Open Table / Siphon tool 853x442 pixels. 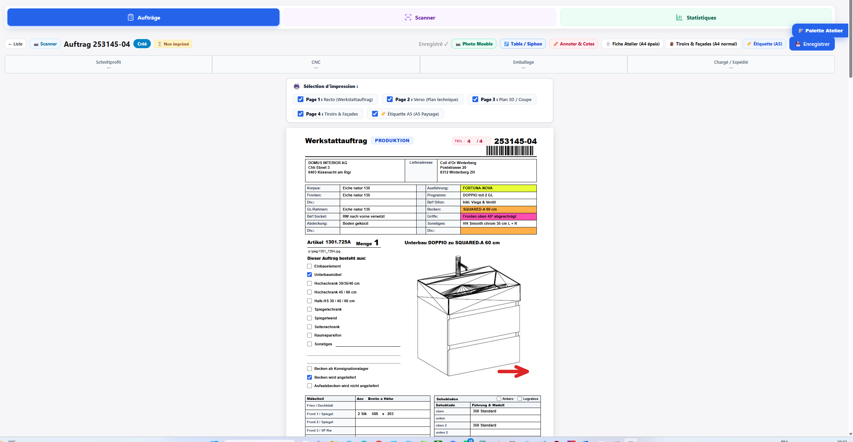click(x=523, y=44)
